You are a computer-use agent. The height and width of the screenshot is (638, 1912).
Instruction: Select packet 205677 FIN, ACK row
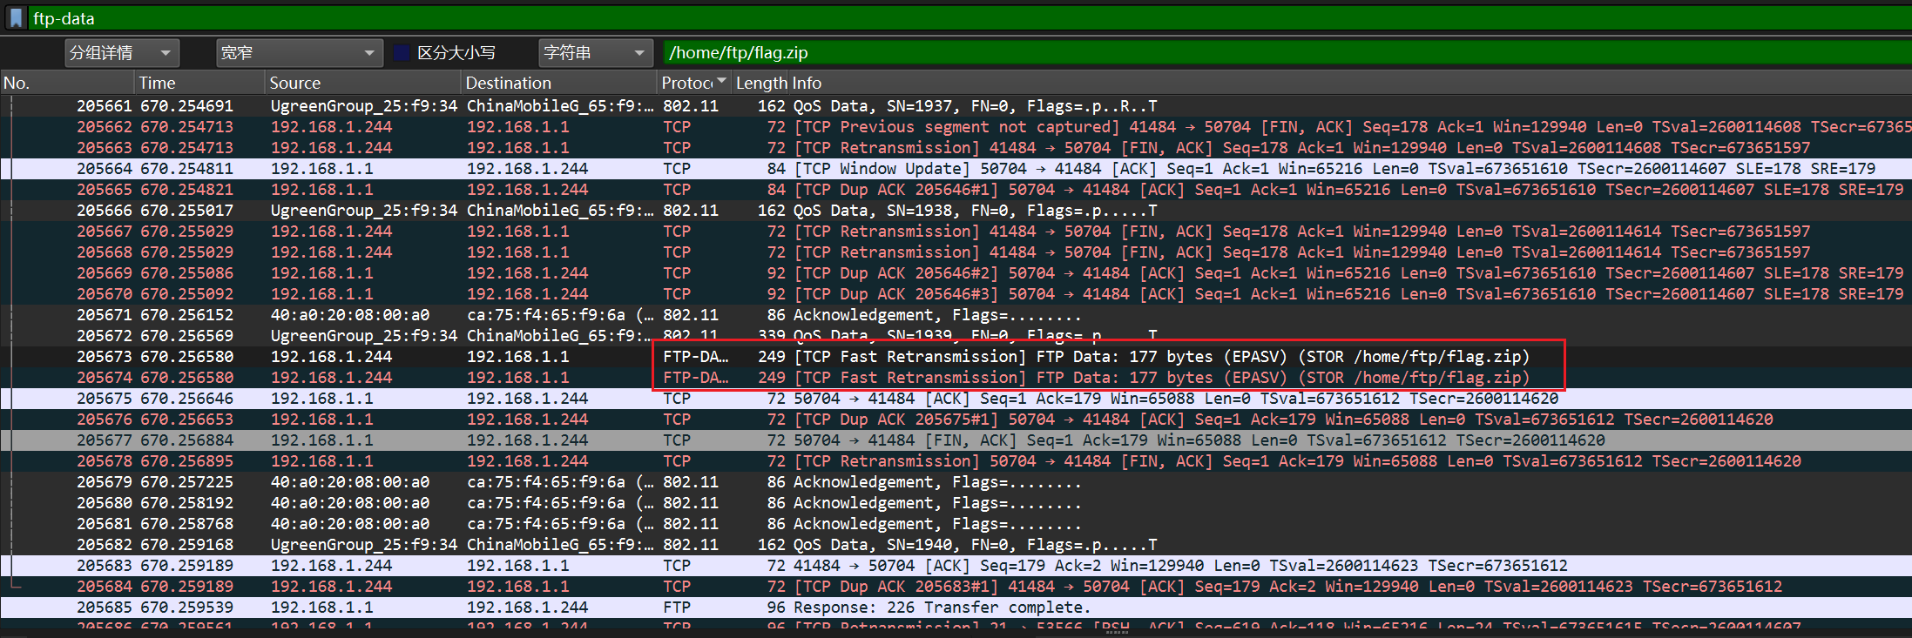pos(871,440)
